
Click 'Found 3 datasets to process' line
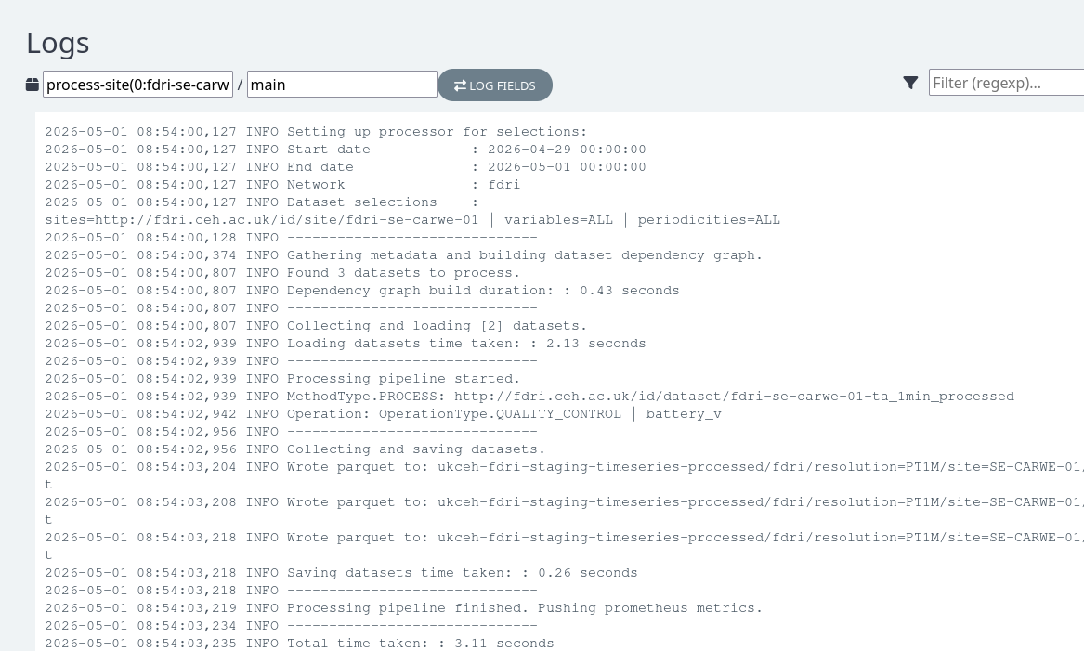pyautogui.click(x=282, y=272)
